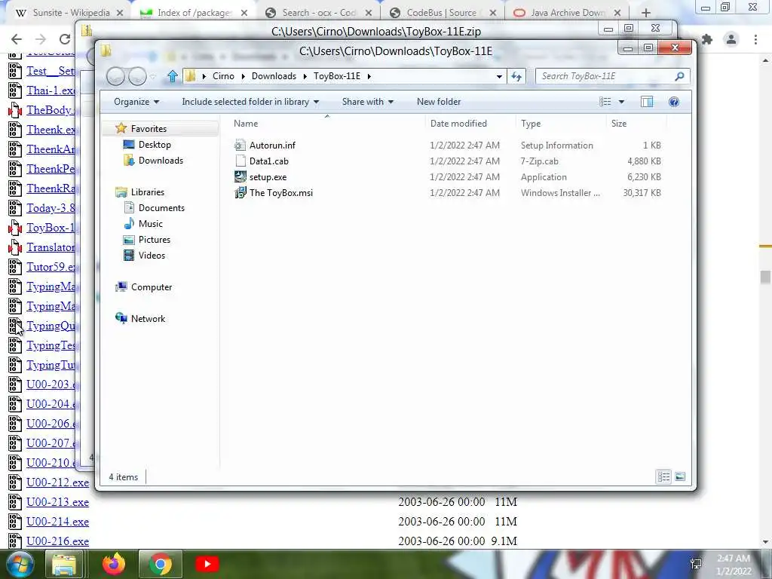This screenshot has height=579, width=772.
Task: Switch to Chrome in taskbar
Action: (160, 564)
